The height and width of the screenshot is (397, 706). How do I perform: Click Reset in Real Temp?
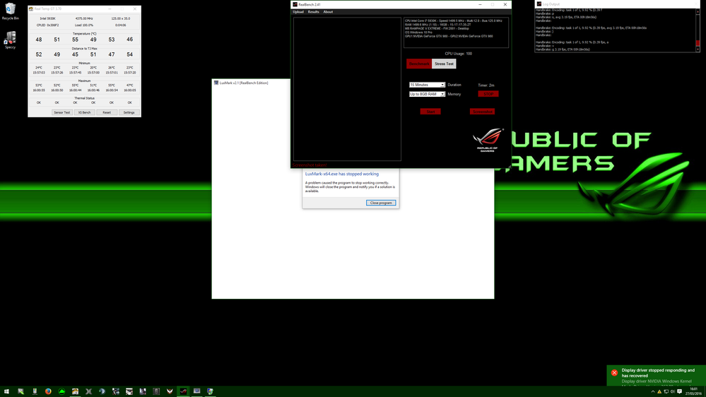(107, 112)
